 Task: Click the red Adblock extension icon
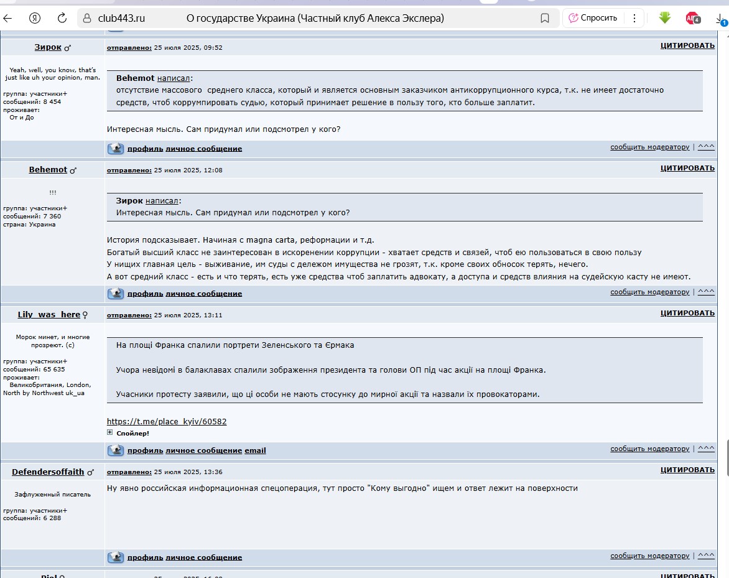[x=692, y=18]
